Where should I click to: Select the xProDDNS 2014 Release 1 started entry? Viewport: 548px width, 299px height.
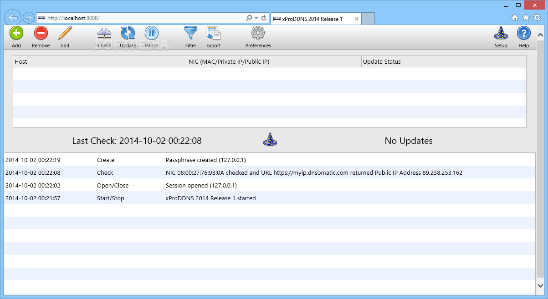210,198
